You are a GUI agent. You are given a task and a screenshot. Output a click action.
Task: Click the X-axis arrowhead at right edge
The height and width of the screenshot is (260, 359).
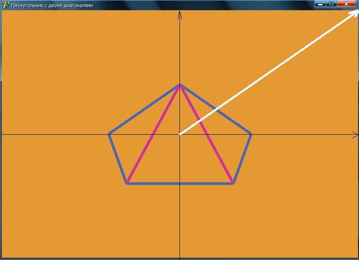(355, 134)
